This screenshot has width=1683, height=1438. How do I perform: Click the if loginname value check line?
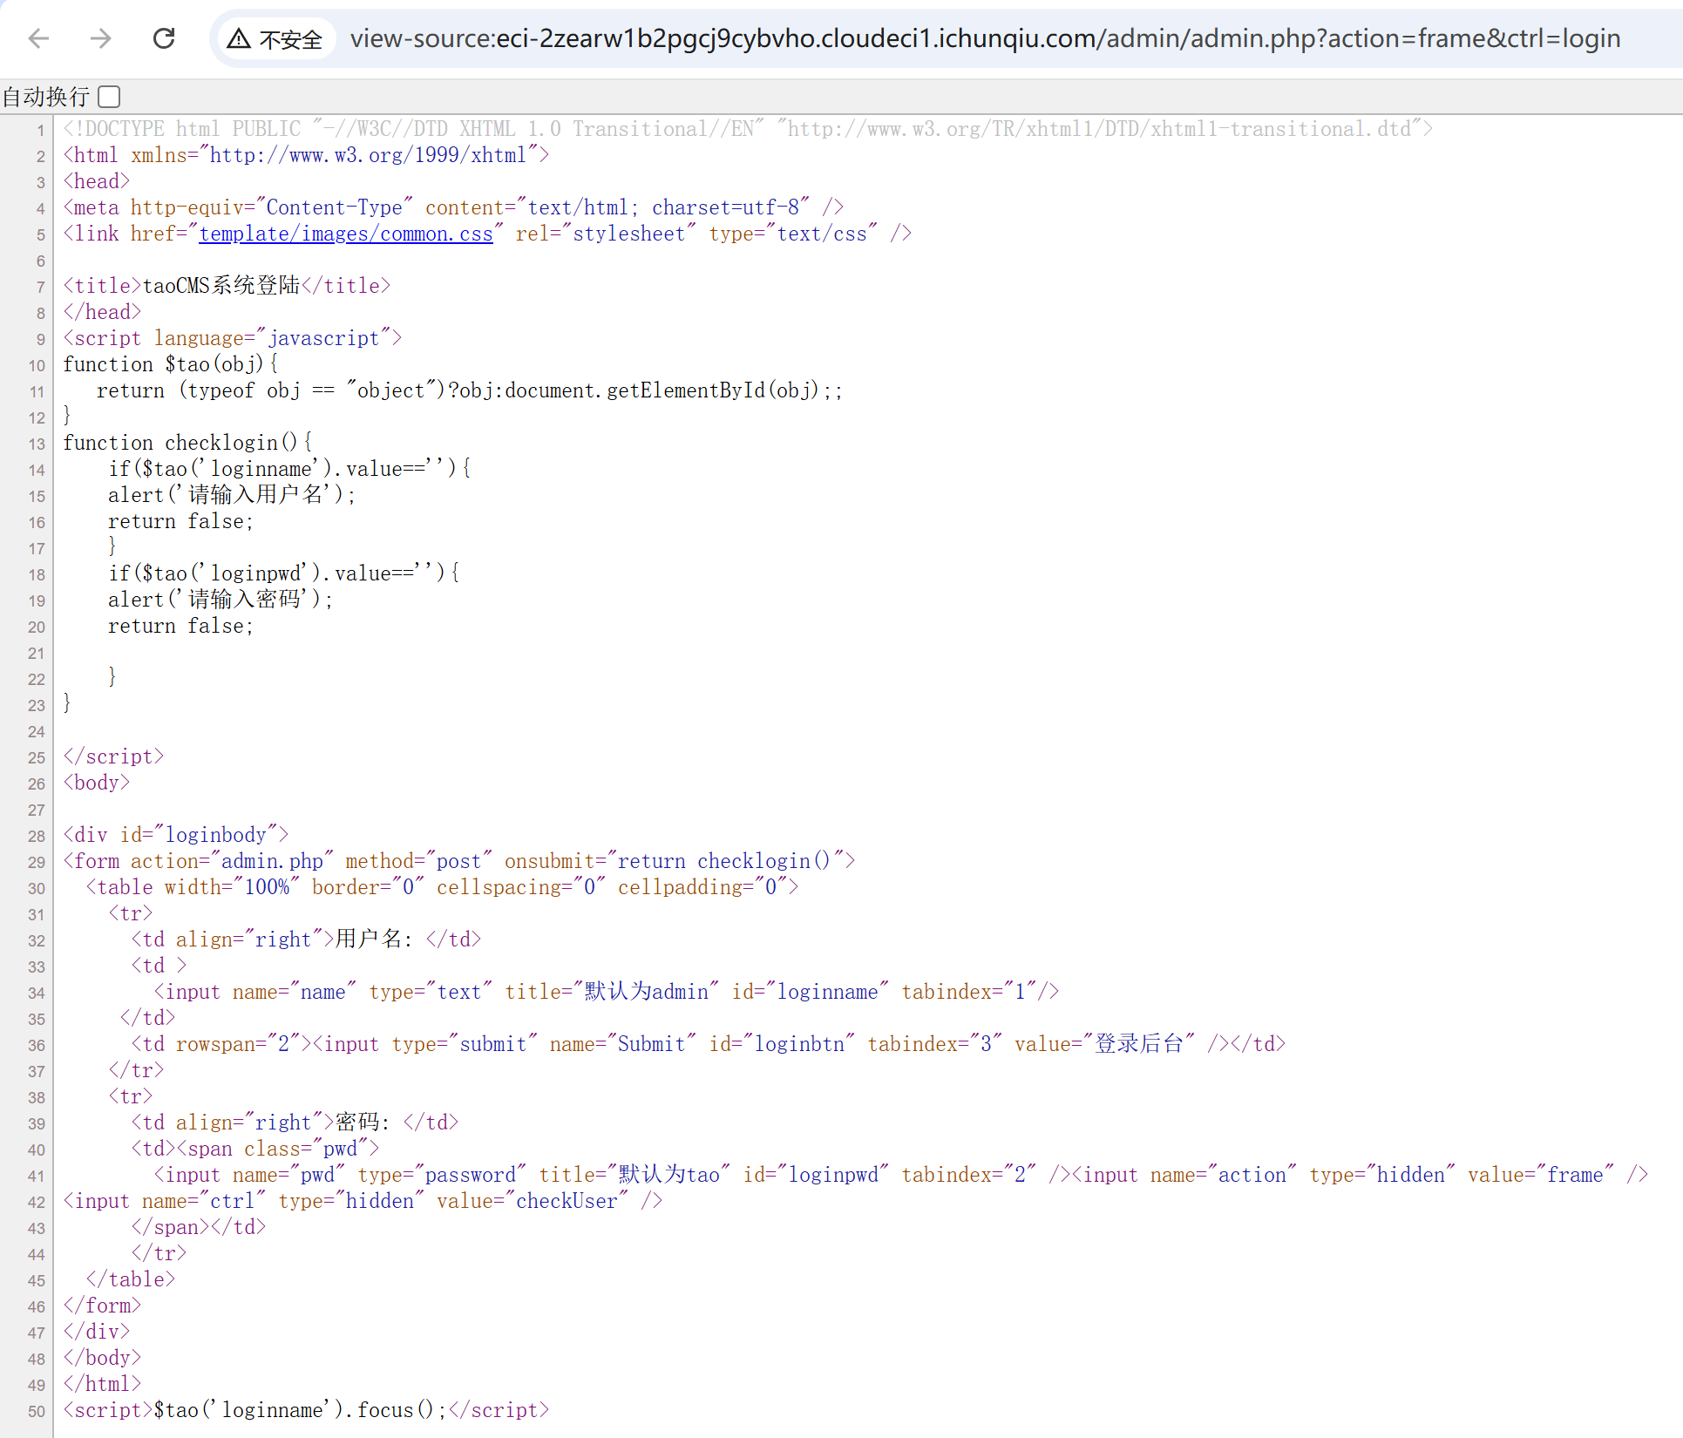pos(289,469)
